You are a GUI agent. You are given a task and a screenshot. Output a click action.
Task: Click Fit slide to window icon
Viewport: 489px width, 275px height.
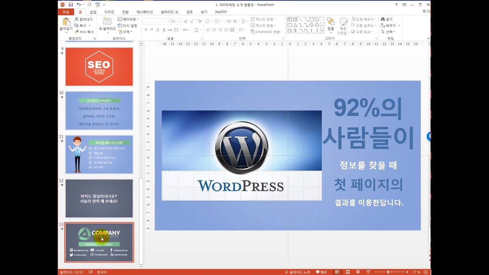coord(426,272)
